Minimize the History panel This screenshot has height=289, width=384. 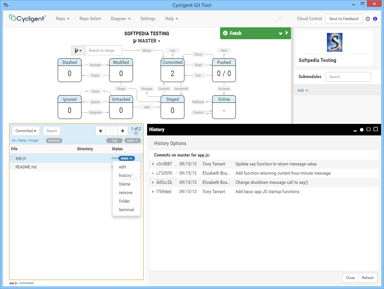pyautogui.click(x=355, y=131)
